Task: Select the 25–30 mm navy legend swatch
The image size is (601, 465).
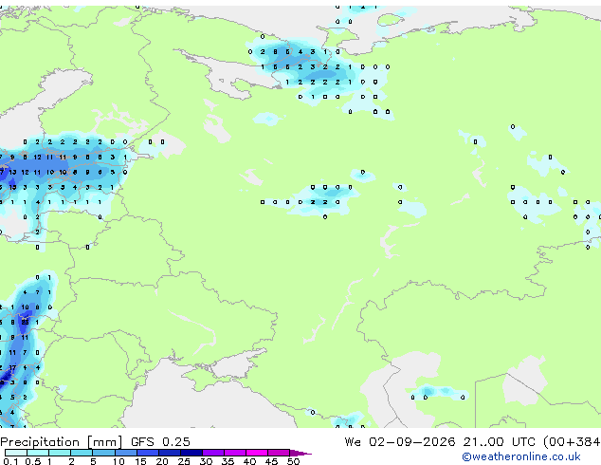Action: point(191,453)
